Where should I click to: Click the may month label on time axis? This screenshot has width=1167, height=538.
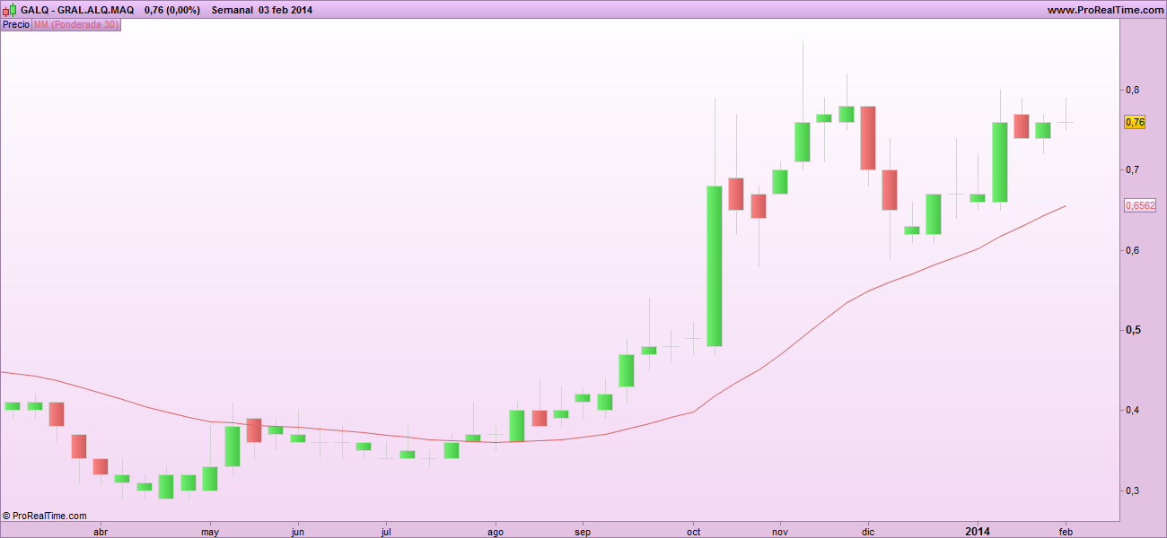tap(210, 531)
